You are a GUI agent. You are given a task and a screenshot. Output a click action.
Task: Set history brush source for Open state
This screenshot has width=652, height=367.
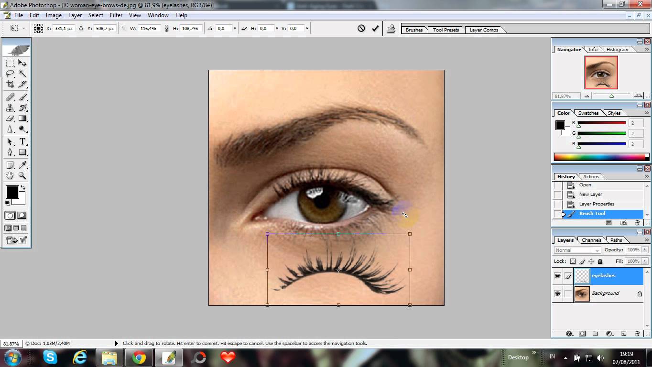(x=557, y=185)
